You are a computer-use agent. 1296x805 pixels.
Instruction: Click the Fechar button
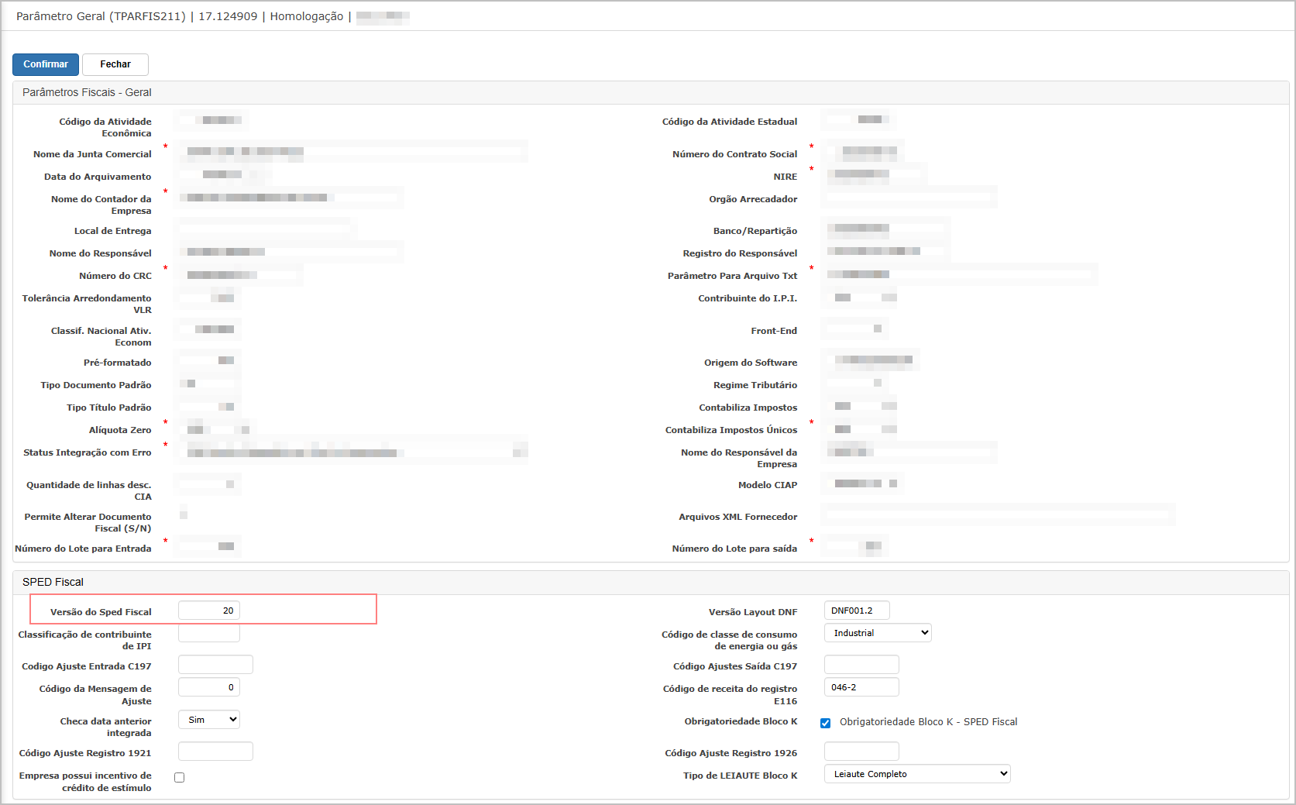point(115,64)
